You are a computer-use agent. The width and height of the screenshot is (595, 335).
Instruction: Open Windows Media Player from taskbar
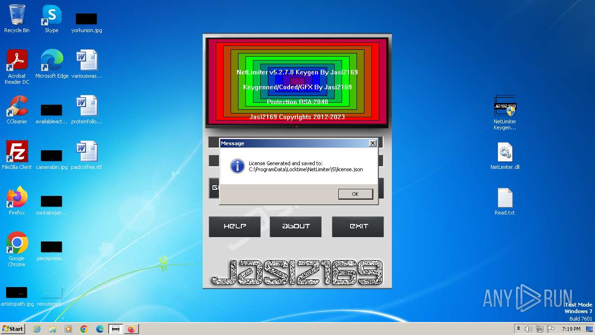68,329
